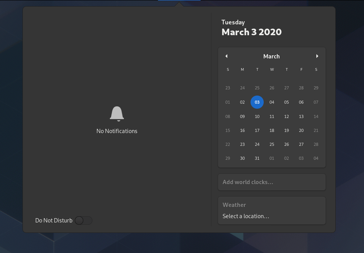The width and height of the screenshot is (364, 253).
Task: Click the next month arrow
Action: tap(317, 56)
